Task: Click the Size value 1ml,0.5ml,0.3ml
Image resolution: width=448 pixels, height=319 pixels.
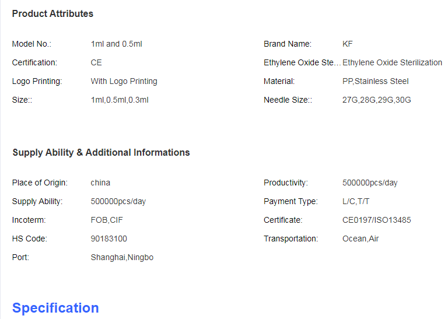Action: pyautogui.click(x=120, y=100)
